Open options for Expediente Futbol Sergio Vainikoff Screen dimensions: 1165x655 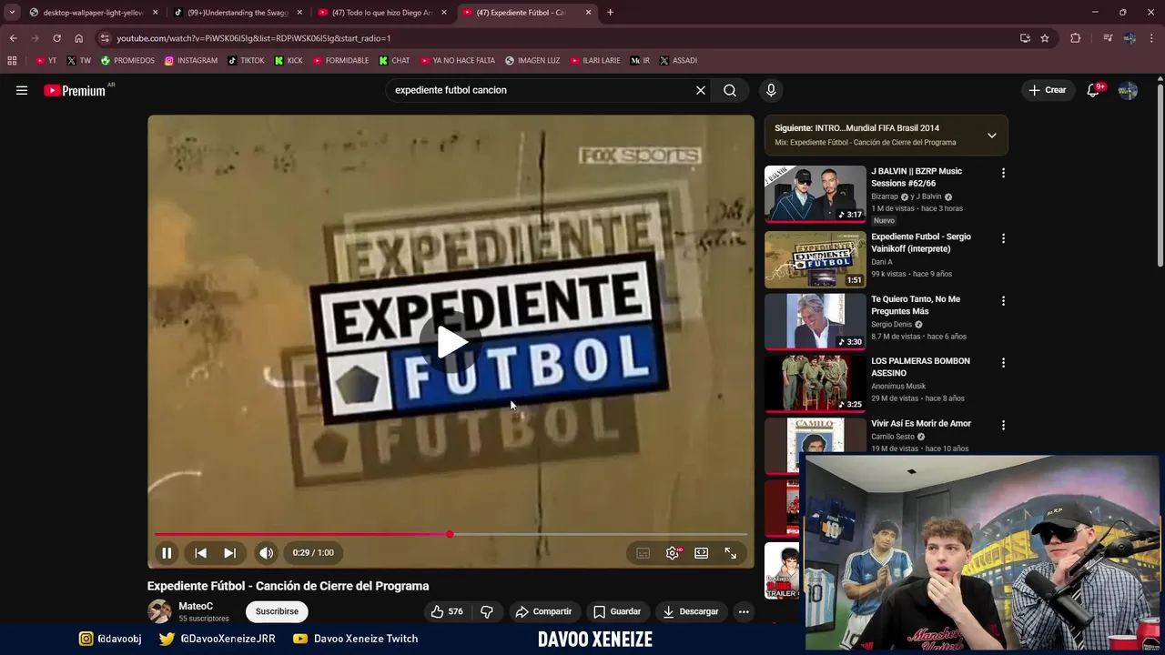coord(1004,238)
